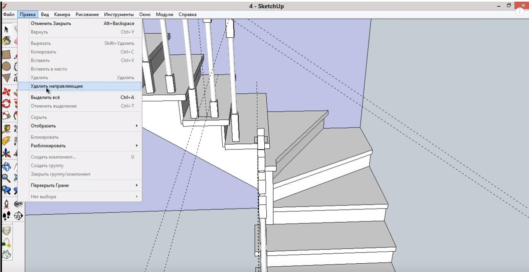
Task: Open the Перекрыть Грани submenu
Action: pos(83,185)
